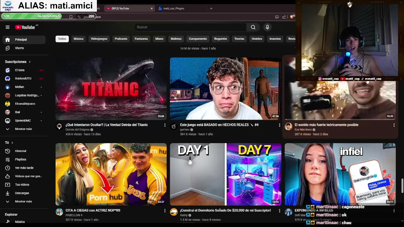The height and width of the screenshot is (227, 404).
Task: Open the SpreenDMC subscription
Action: (x=24, y=120)
